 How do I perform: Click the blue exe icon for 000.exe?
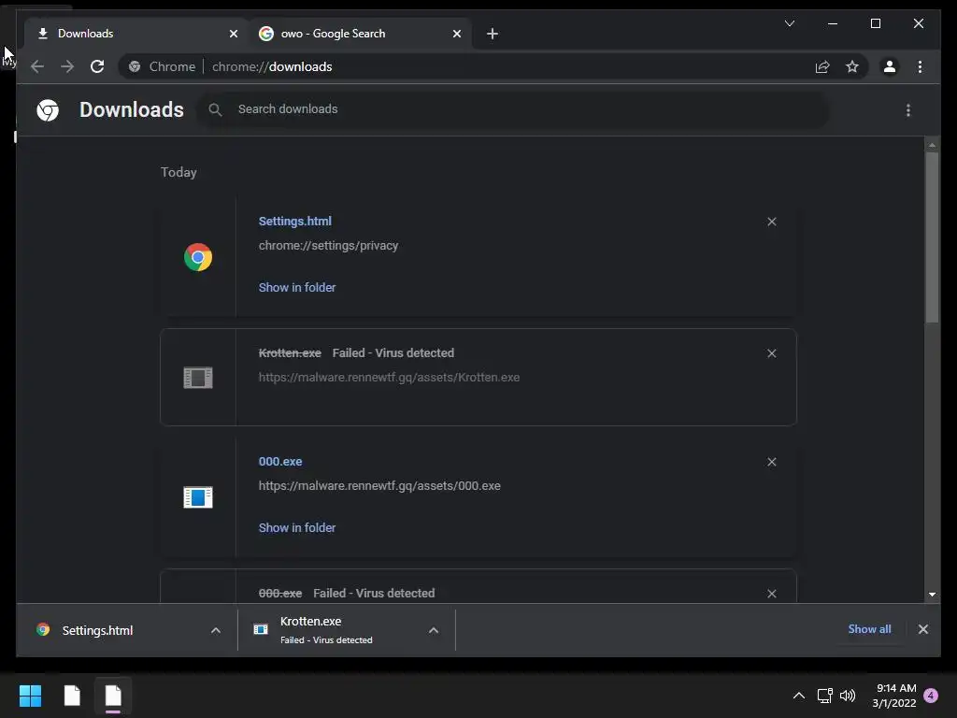coord(198,497)
